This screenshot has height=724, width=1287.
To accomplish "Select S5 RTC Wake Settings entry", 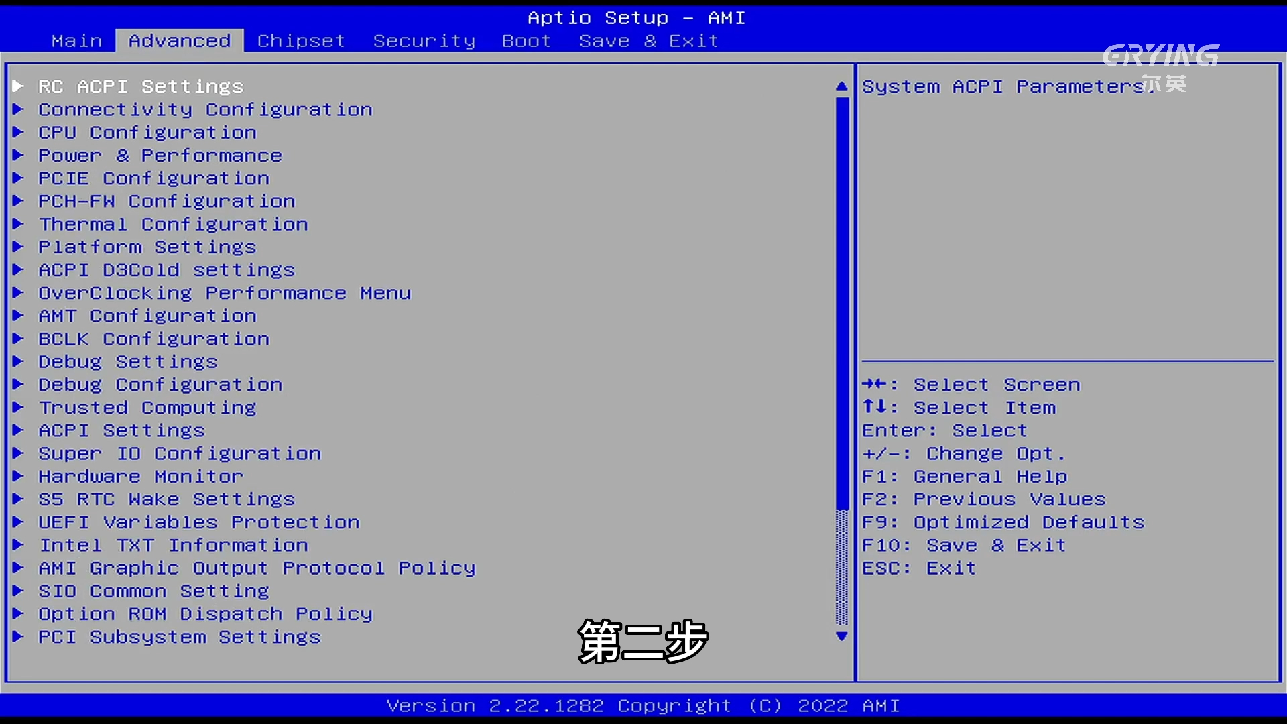I will tap(166, 499).
